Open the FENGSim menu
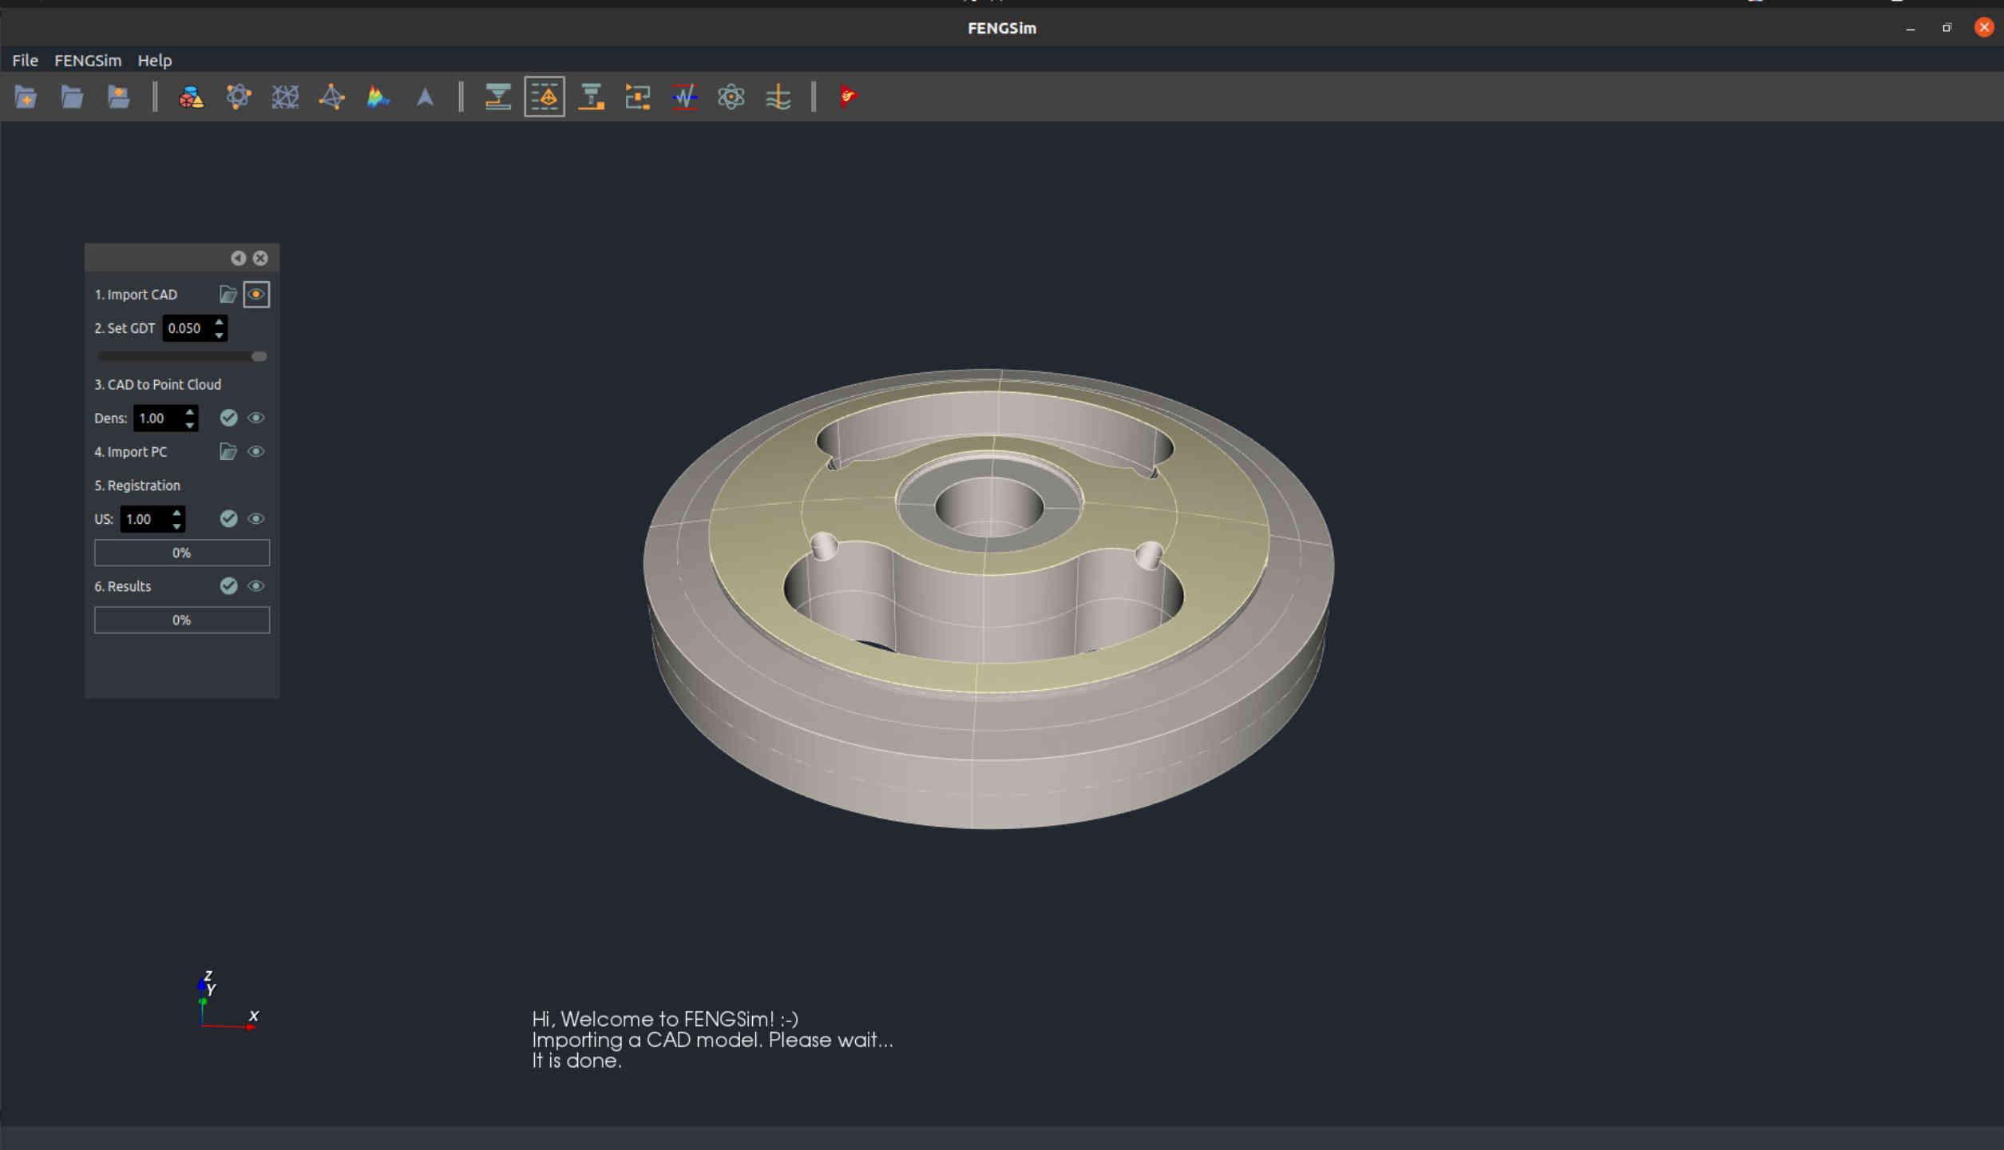 [x=88, y=61]
